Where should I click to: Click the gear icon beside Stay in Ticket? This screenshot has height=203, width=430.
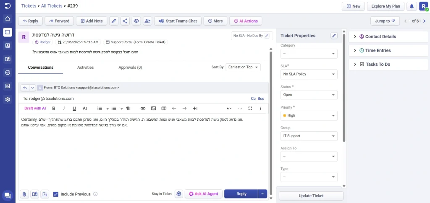[179, 194]
